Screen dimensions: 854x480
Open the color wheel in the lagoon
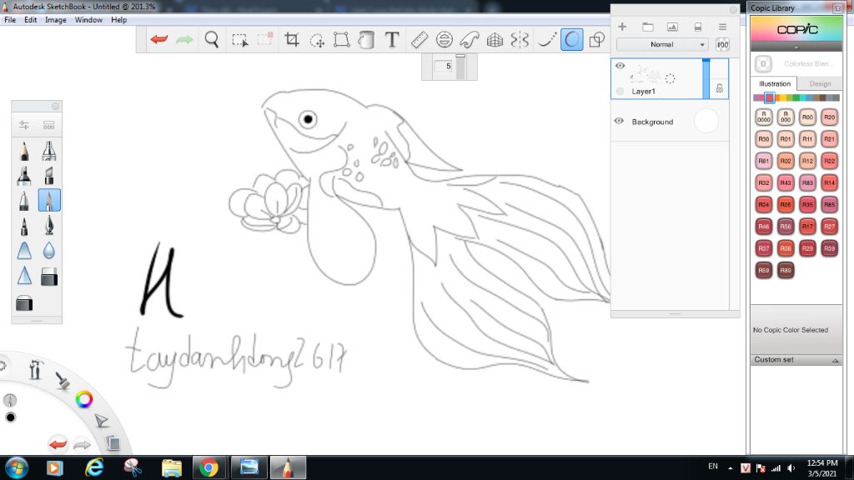coord(84,399)
